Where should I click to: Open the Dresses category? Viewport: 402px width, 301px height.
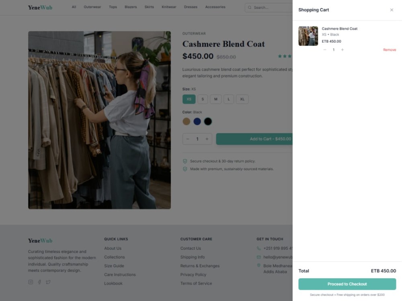click(191, 7)
